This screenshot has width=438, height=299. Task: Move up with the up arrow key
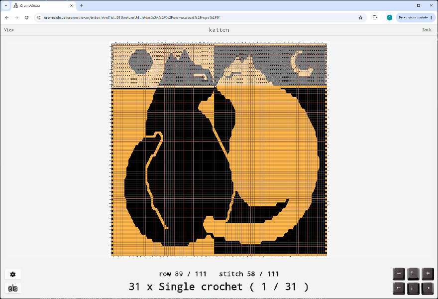pyautogui.click(x=413, y=274)
